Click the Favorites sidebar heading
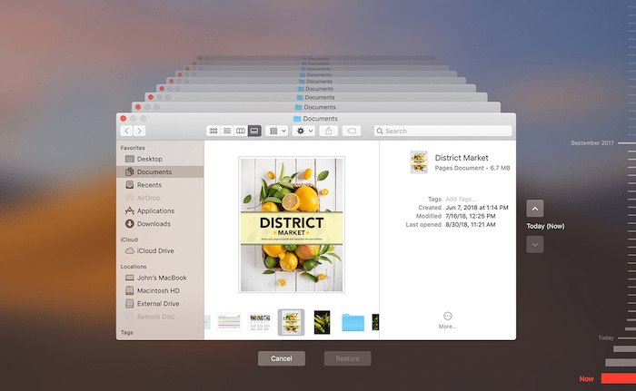Screen dimensions: 636x391 tap(133, 148)
